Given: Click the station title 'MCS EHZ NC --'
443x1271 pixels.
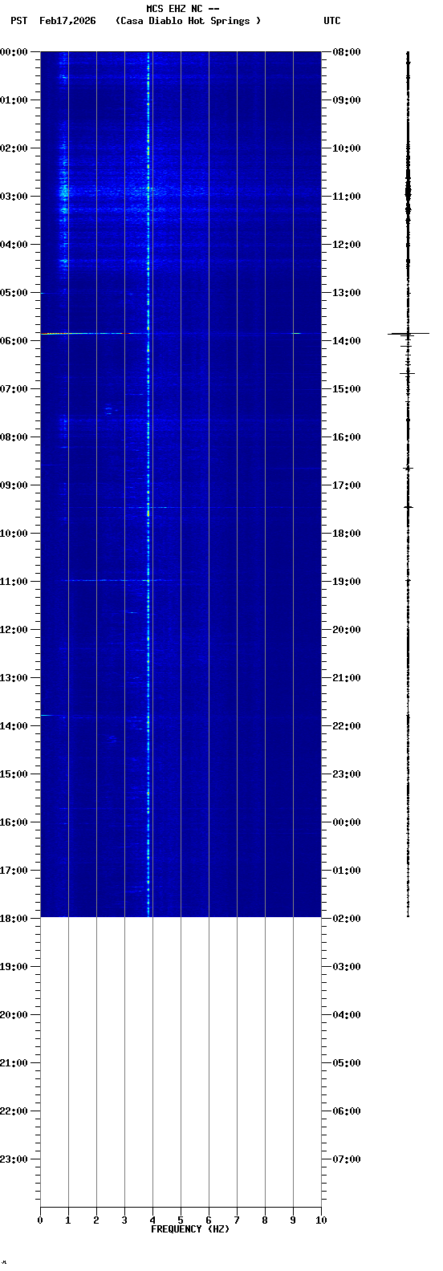Looking at the screenshot, I should coord(183,9).
